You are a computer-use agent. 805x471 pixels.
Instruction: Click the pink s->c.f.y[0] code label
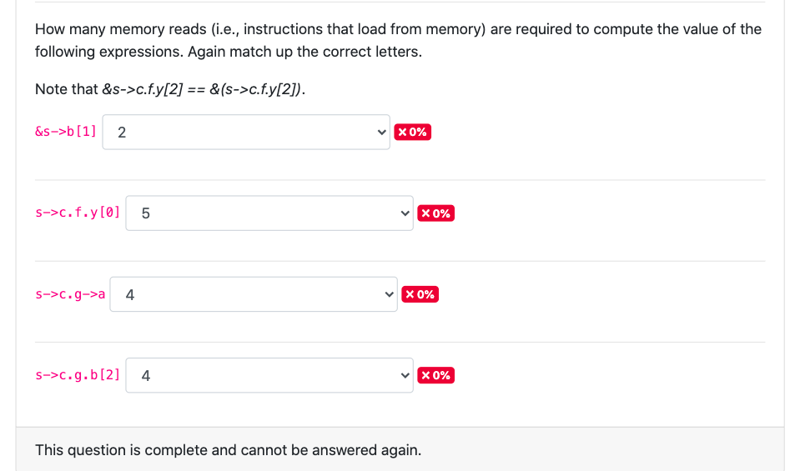point(78,213)
